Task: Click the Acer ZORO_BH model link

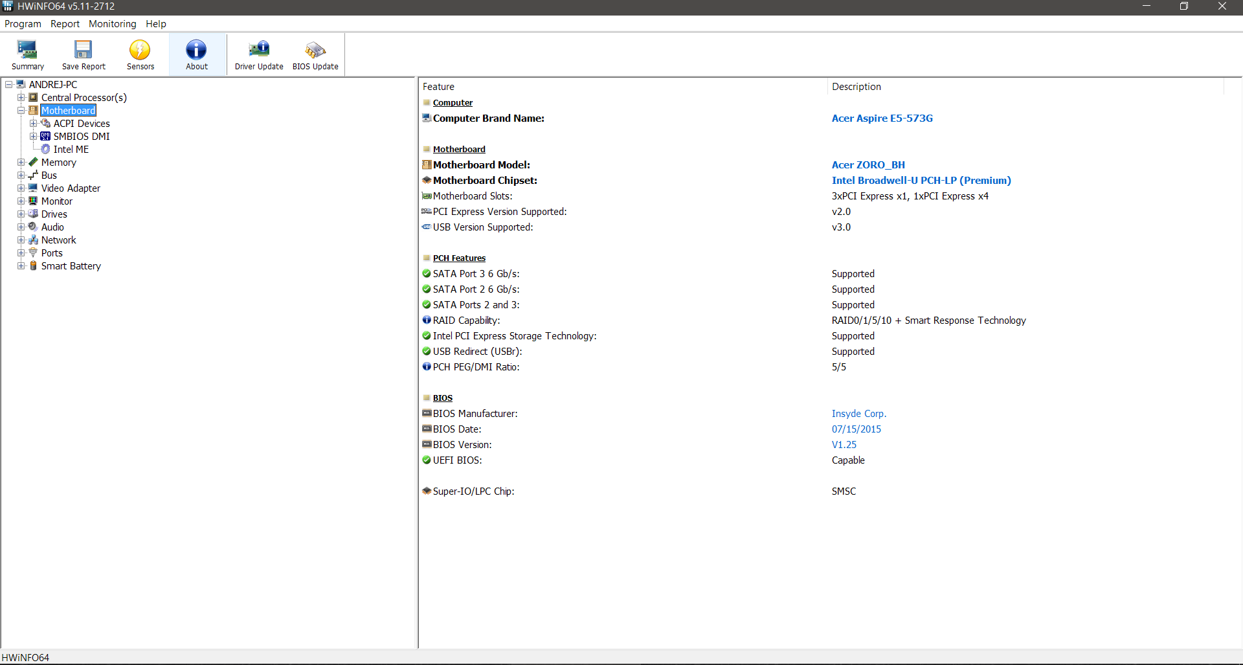Action: click(x=868, y=164)
